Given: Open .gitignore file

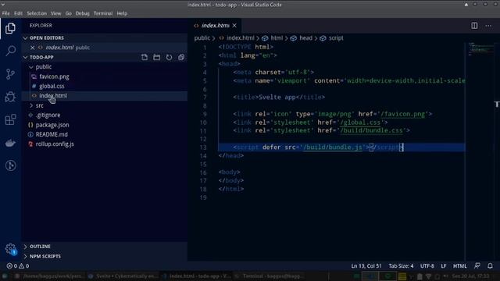Looking at the screenshot, I should [x=48, y=115].
